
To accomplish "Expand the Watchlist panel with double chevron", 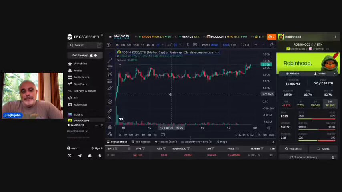I will (102, 125).
